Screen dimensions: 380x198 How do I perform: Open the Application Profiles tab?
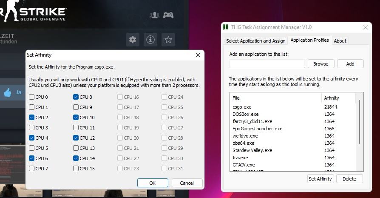[309, 40]
